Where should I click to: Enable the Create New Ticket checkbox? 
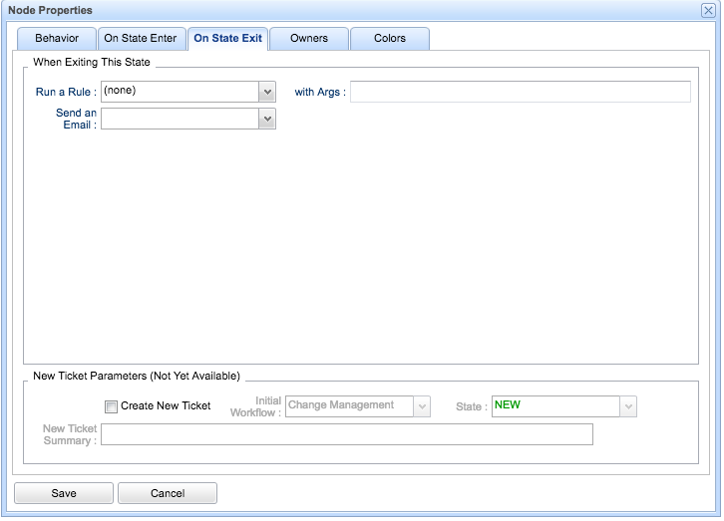(x=111, y=406)
